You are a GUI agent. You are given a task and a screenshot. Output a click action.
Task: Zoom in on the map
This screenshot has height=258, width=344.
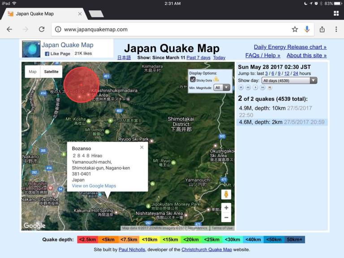click(226, 208)
